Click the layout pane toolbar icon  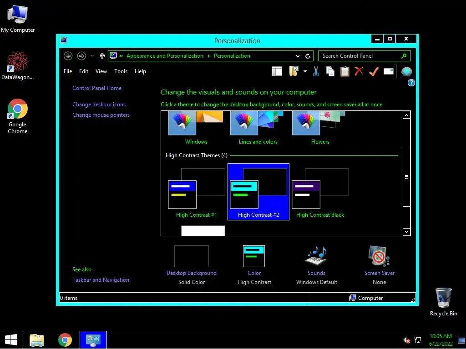coord(277,71)
